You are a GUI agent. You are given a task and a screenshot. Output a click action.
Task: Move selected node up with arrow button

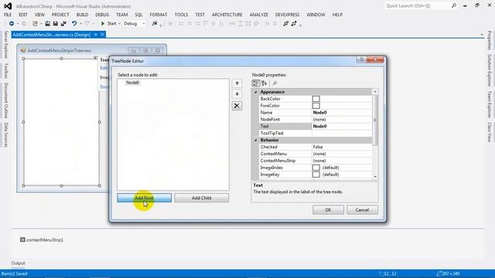(237, 83)
